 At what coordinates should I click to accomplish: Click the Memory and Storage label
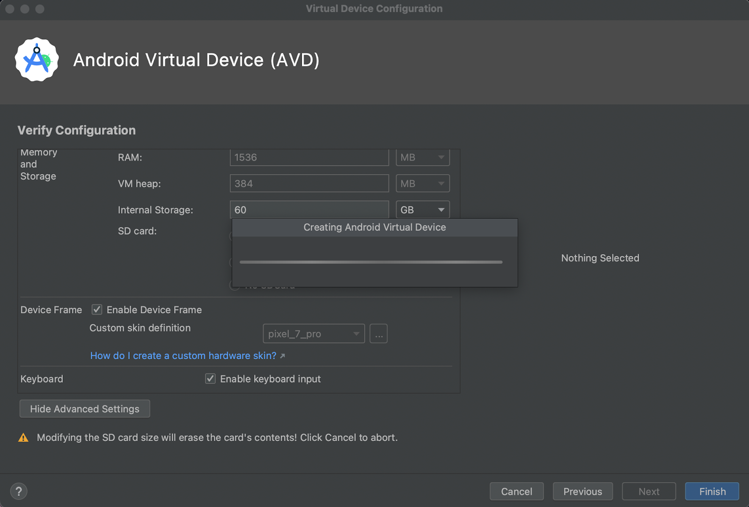38,164
